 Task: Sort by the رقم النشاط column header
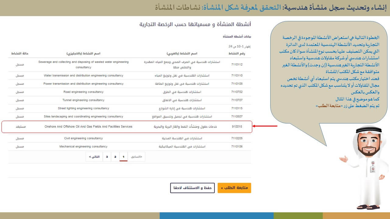tap(237, 53)
